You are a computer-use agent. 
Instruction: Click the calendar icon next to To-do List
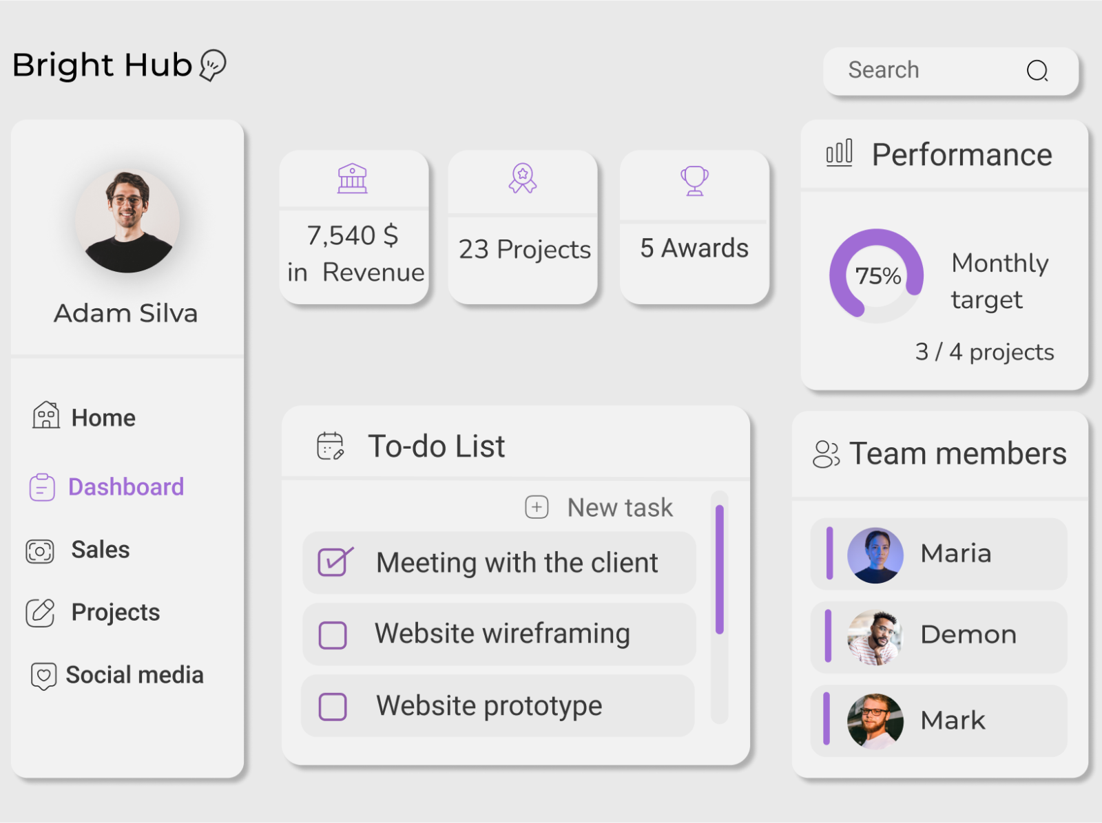pyautogui.click(x=330, y=445)
